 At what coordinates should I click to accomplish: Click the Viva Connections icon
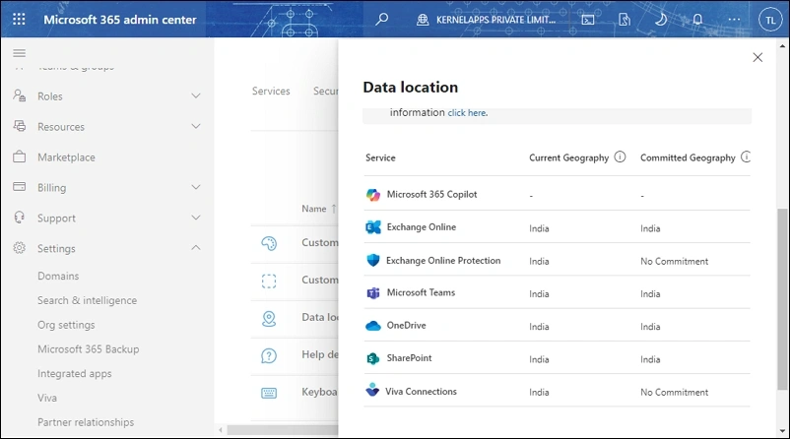[372, 390]
